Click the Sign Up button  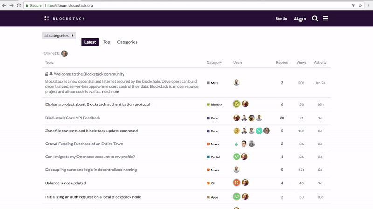tap(281, 19)
